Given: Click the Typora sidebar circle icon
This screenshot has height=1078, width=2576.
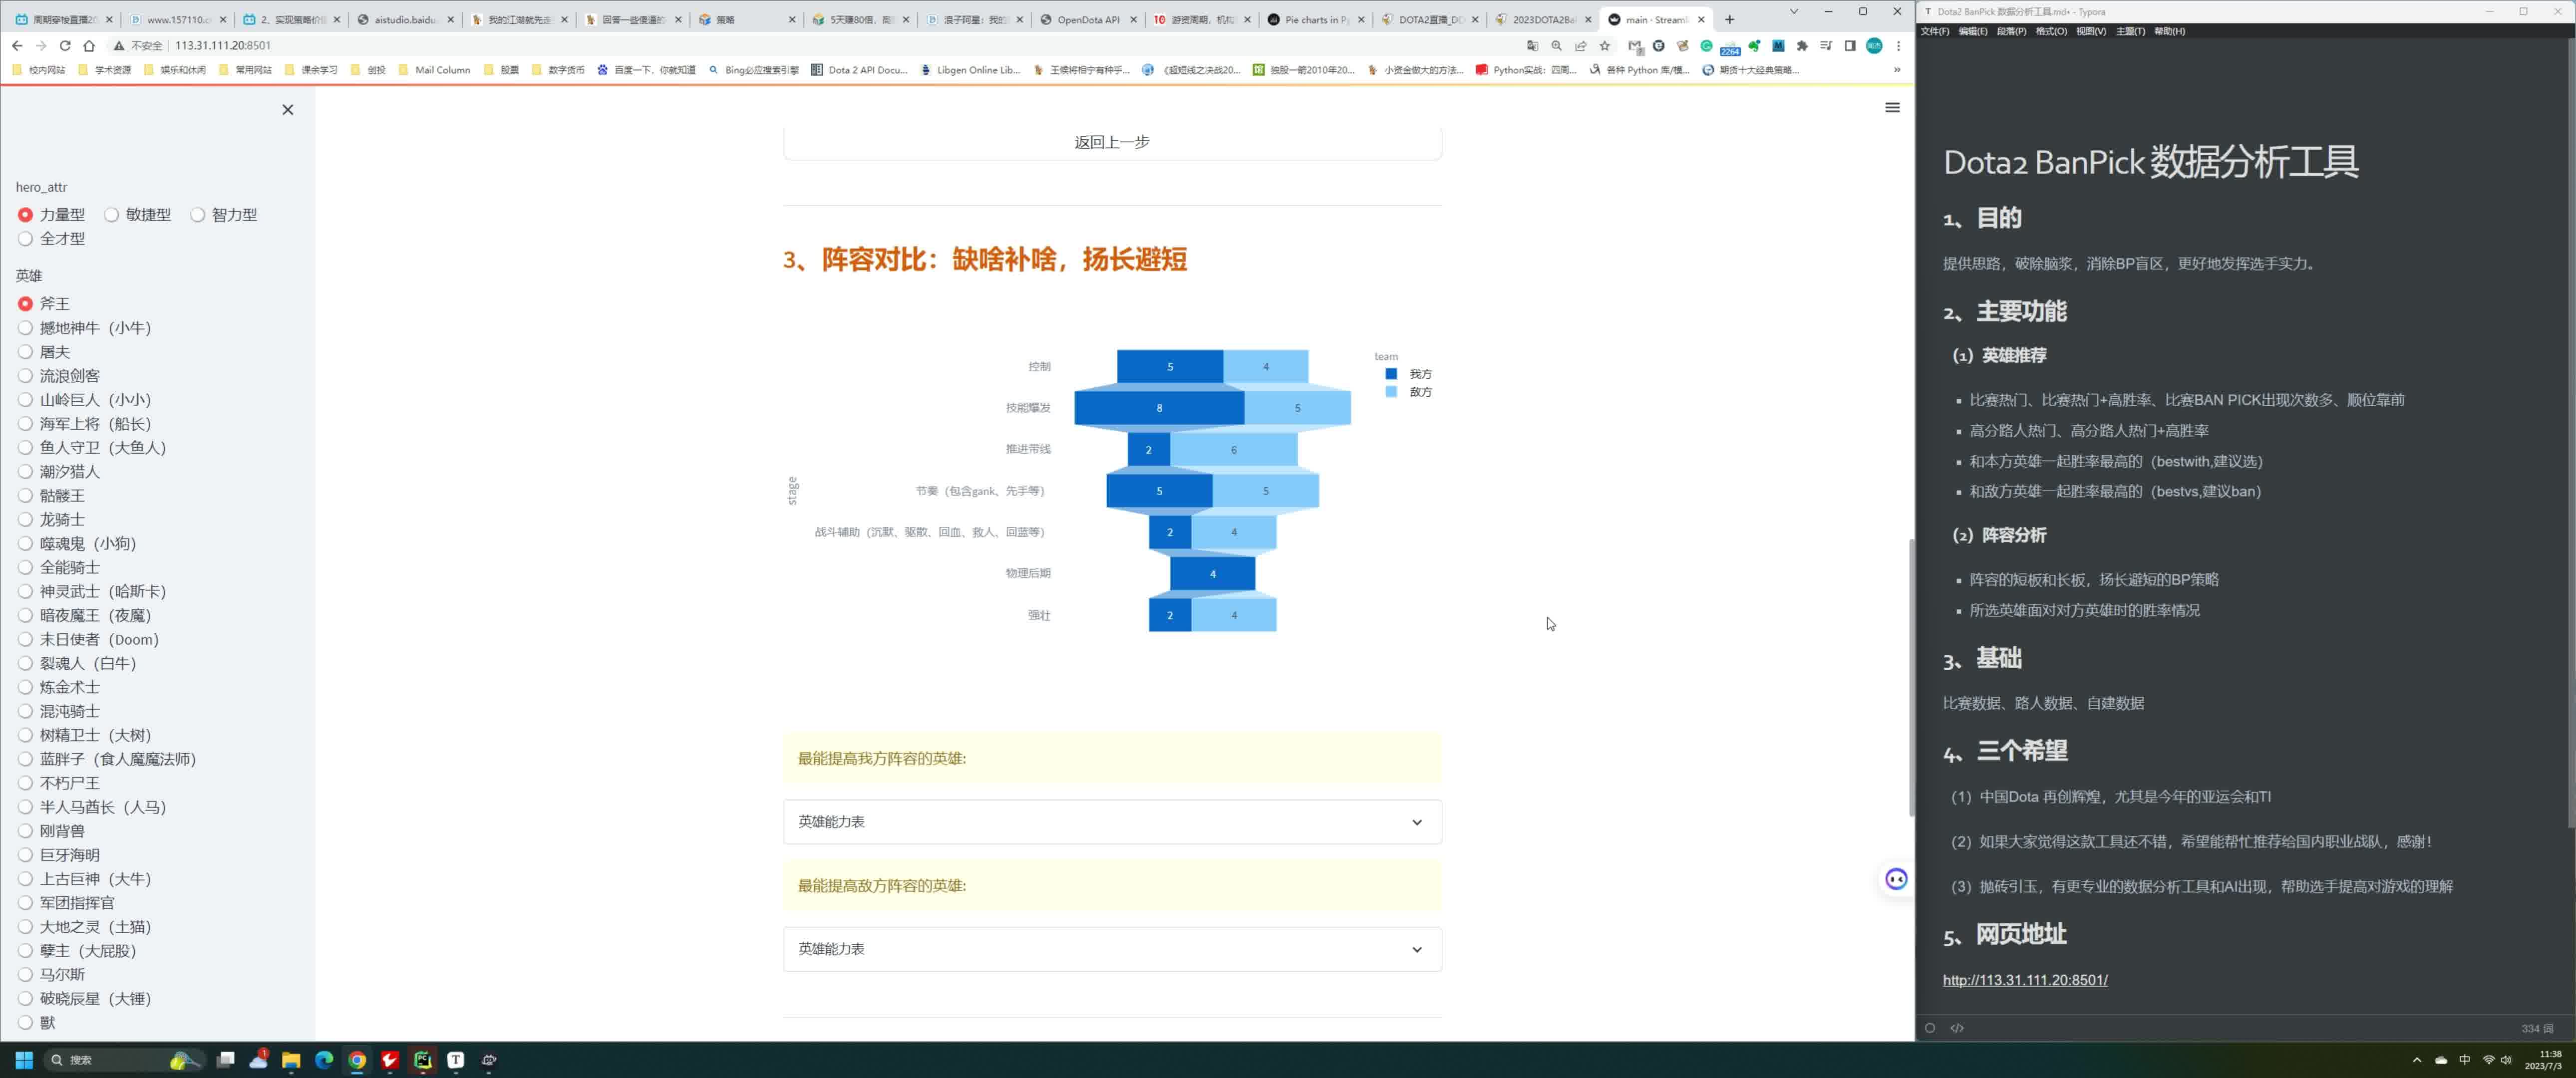Looking at the screenshot, I should [x=1930, y=1028].
